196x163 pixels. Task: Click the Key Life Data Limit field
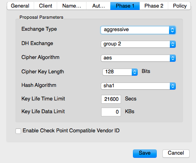(x=111, y=112)
